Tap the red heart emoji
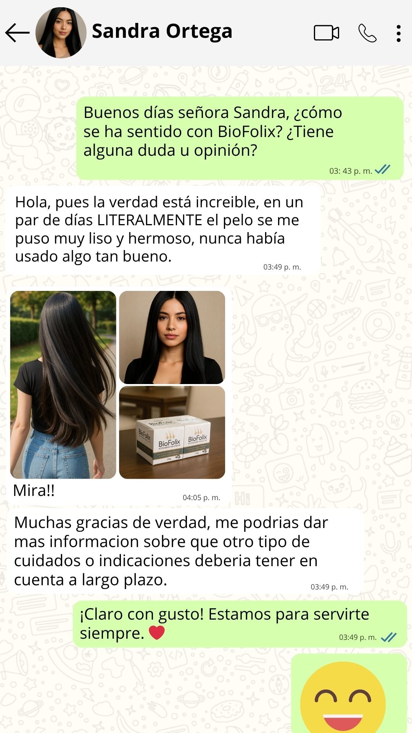412x733 pixels. tap(156, 633)
